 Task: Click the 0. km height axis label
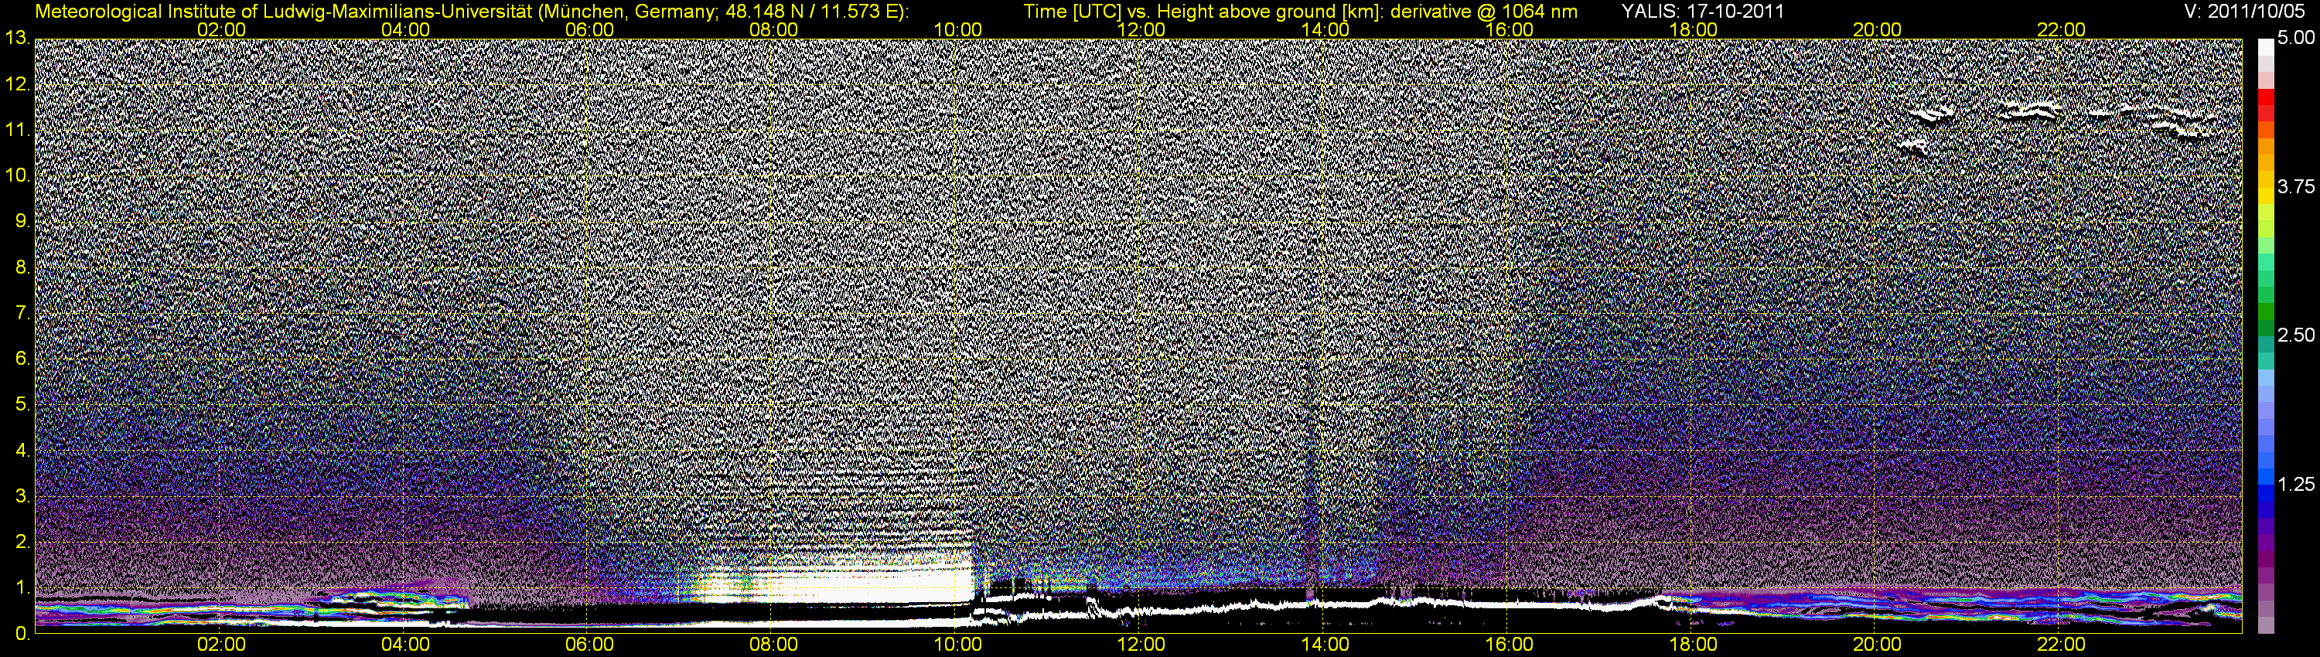tap(22, 634)
